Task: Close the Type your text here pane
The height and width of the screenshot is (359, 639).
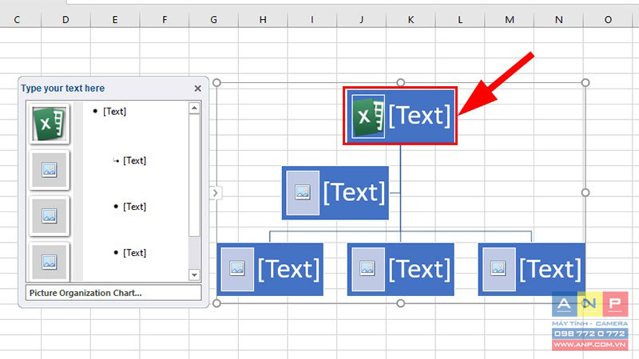Action: click(x=197, y=89)
